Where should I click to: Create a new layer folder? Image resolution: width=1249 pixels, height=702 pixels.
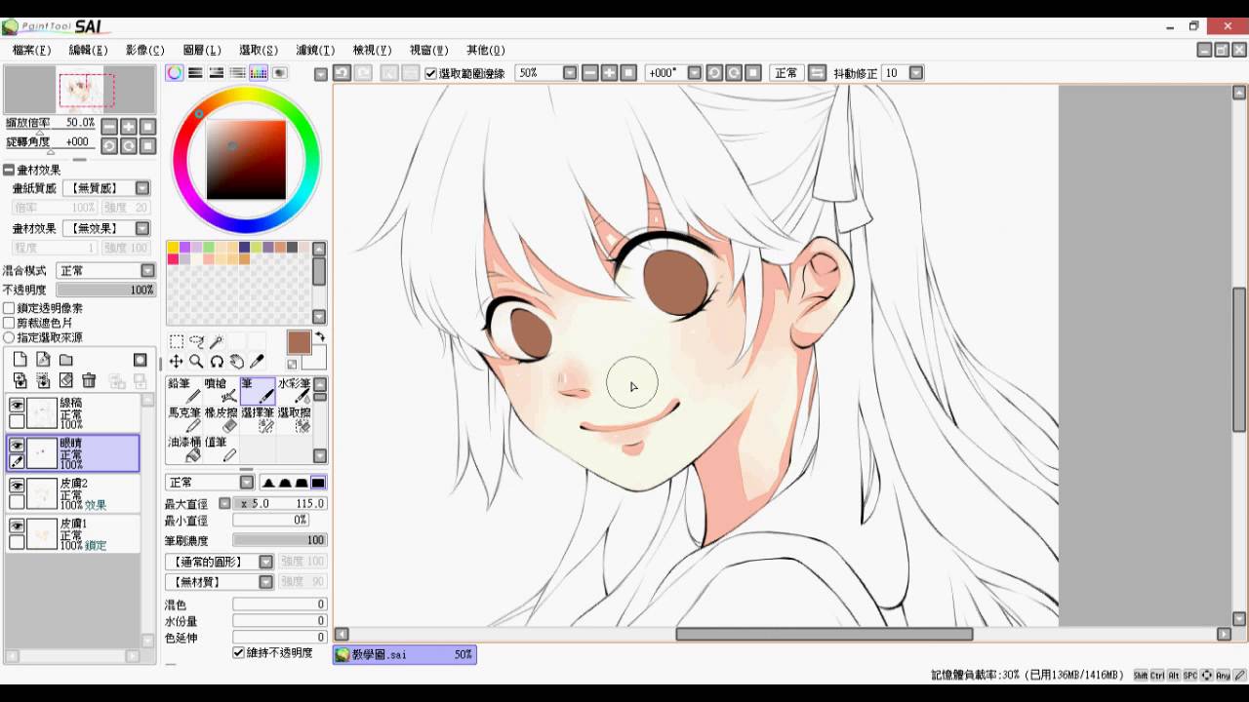click(x=65, y=360)
